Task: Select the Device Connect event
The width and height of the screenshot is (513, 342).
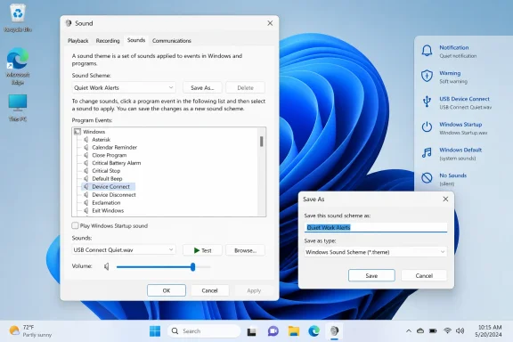Action: click(110, 186)
